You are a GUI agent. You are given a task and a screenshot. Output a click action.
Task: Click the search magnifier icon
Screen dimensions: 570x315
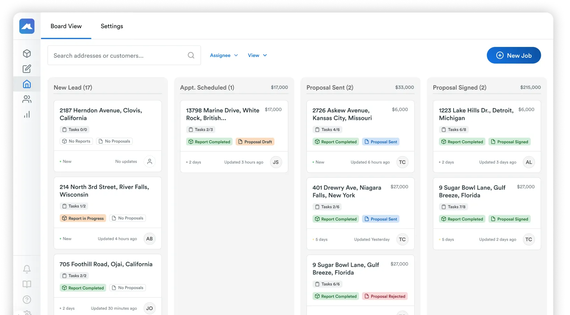click(x=191, y=55)
